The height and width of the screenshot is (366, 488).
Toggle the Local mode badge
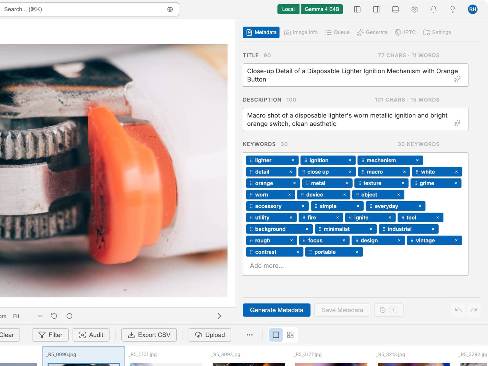tap(288, 9)
